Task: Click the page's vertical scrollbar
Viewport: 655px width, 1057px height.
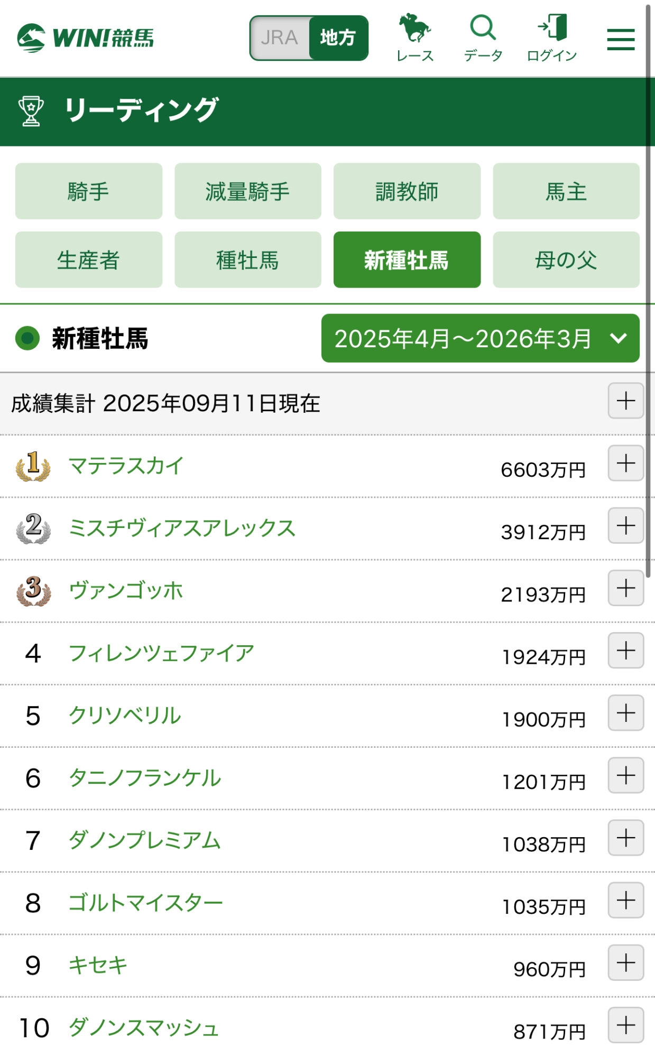Action: pyautogui.click(x=648, y=285)
